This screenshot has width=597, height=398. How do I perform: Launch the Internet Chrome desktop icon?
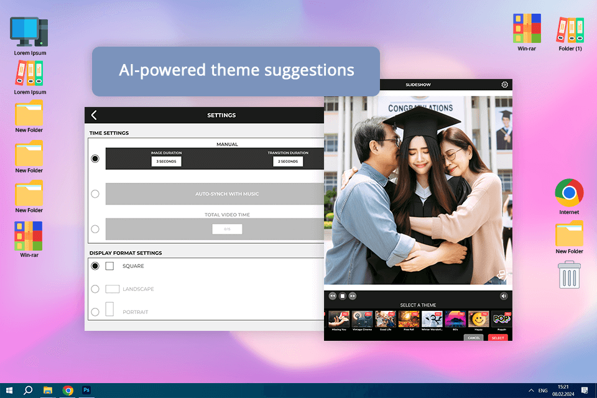tap(569, 193)
